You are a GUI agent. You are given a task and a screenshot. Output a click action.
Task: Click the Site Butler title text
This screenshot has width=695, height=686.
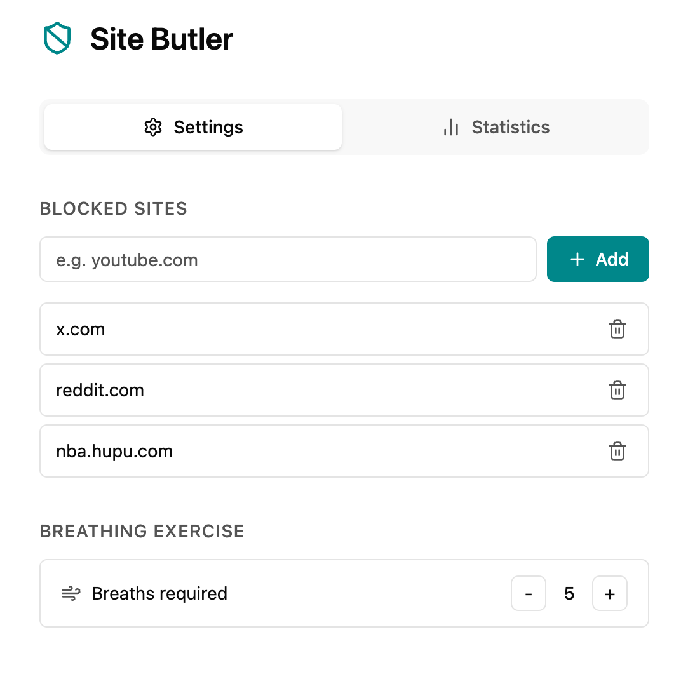(162, 39)
